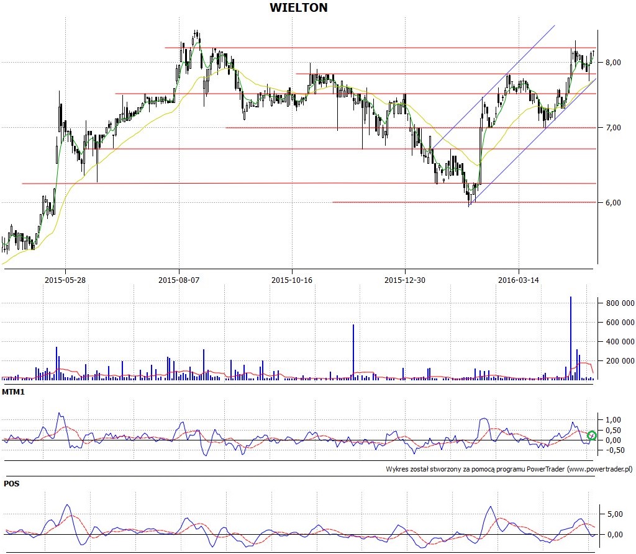Click the 0,00 MTM1 axis value
The height and width of the screenshot is (554, 636).
click(x=613, y=440)
